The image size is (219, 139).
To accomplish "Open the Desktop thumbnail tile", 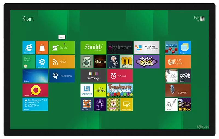I will (x=35, y=76).
